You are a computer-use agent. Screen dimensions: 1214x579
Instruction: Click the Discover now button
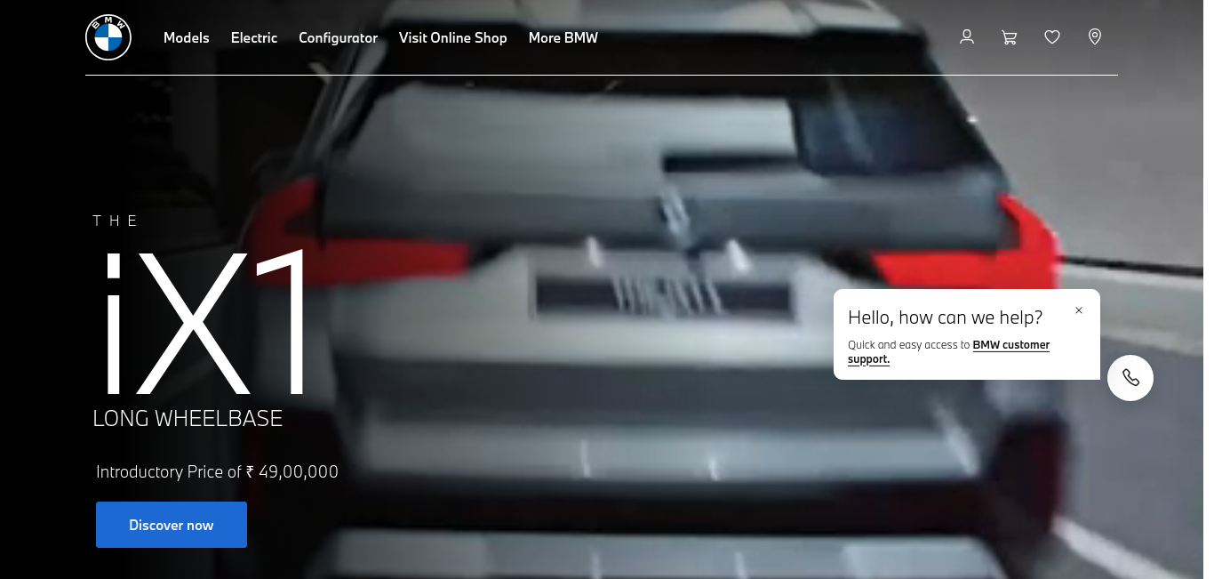pos(172,525)
